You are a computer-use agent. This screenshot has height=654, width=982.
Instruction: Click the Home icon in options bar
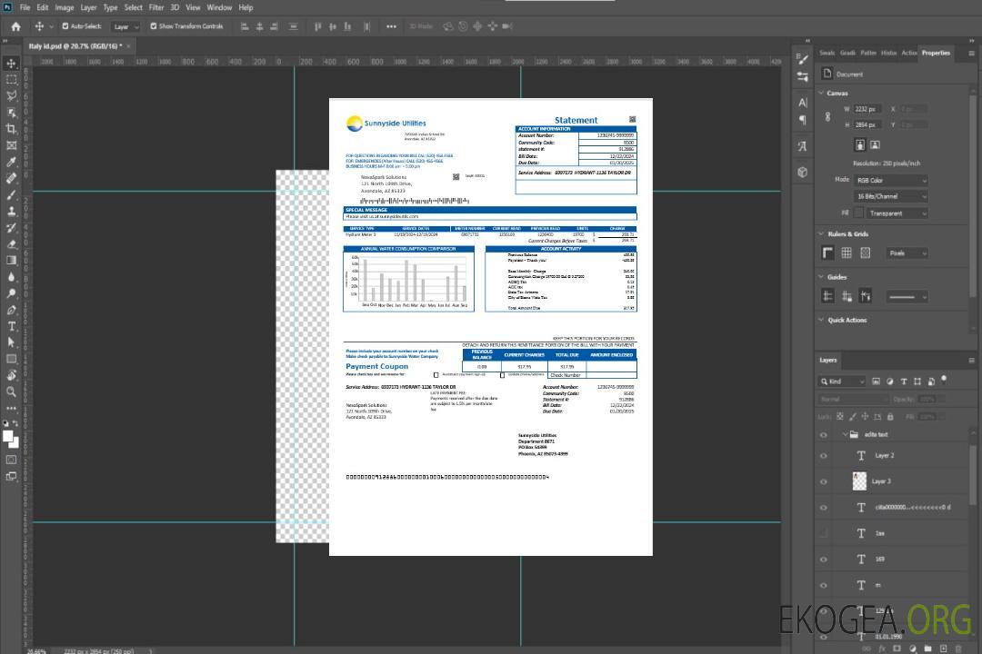click(x=15, y=26)
